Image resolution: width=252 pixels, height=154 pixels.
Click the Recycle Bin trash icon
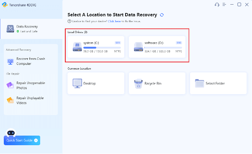coord(139,84)
